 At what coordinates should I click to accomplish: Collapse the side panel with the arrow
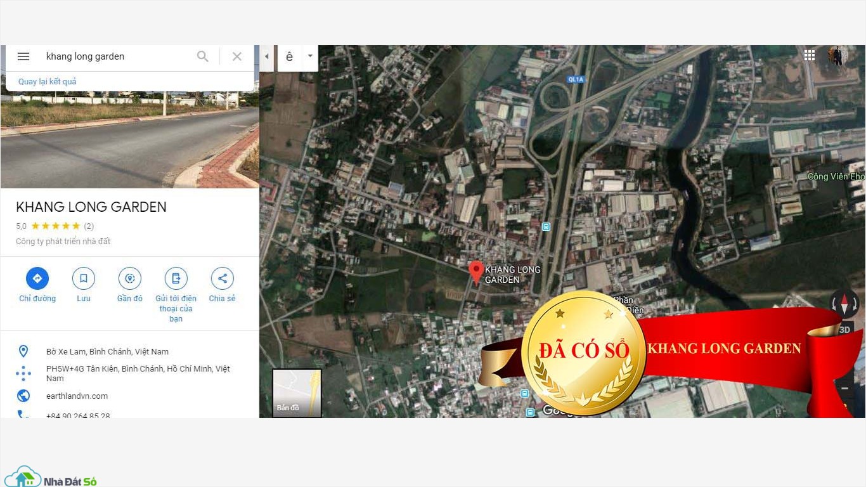(x=266, y=56)
